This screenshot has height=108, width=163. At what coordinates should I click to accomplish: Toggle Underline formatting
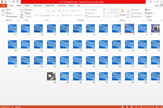pos(41,15)
